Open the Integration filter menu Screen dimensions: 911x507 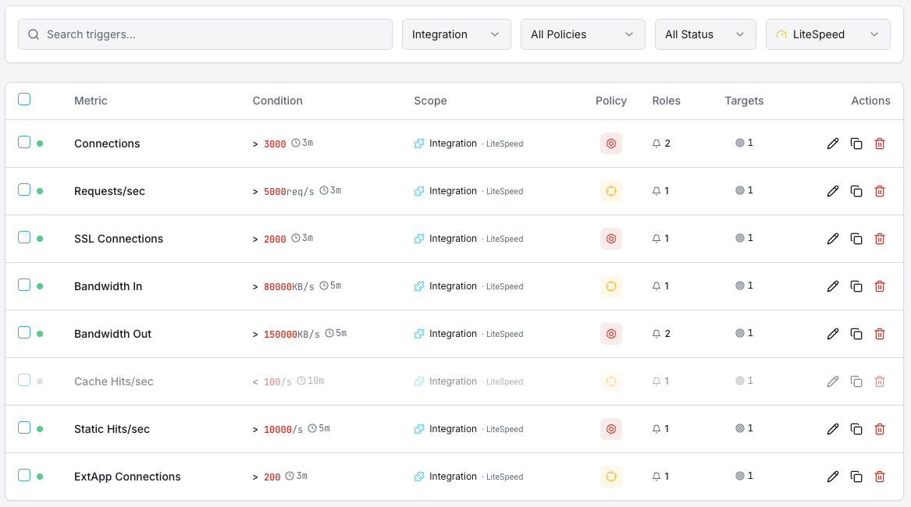point(456,34)
